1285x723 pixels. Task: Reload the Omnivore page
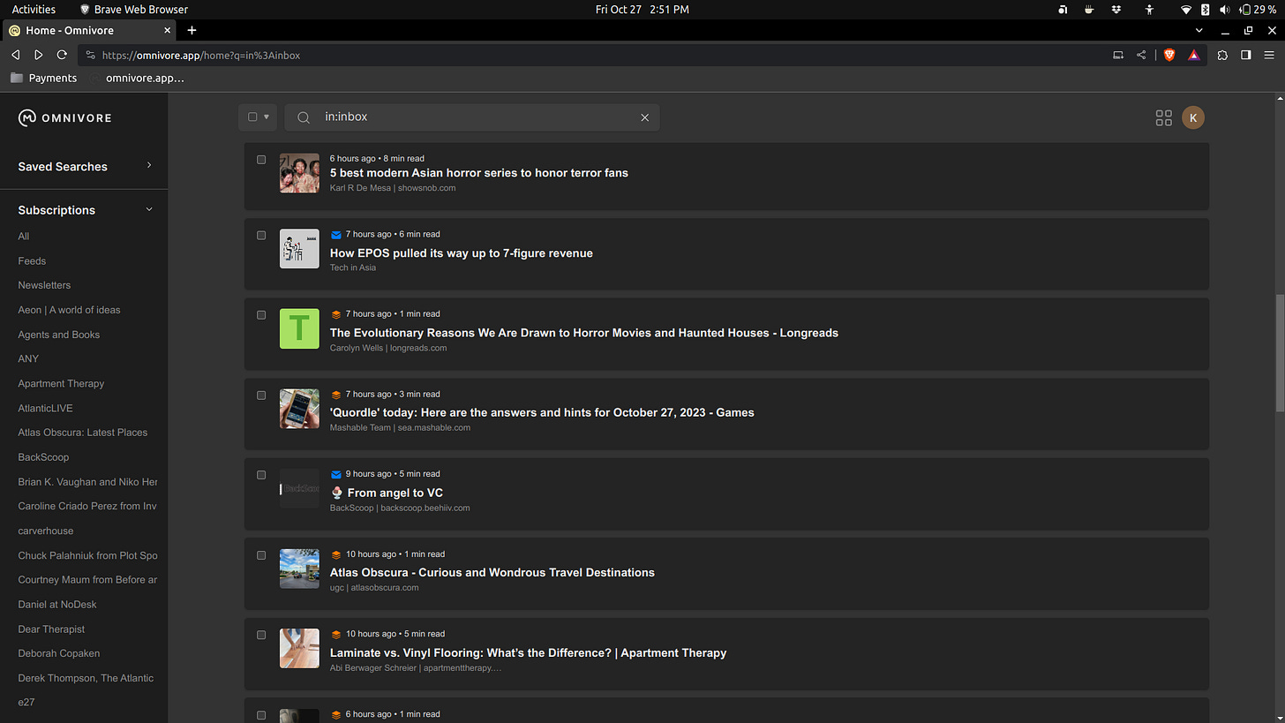[62, 55]
